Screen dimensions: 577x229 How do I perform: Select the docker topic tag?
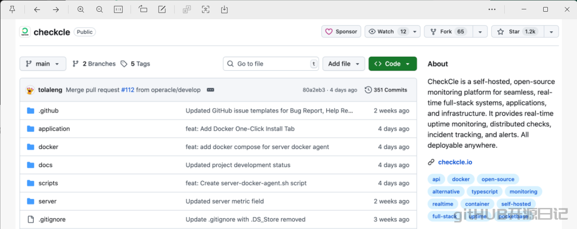tap(461, 179)
